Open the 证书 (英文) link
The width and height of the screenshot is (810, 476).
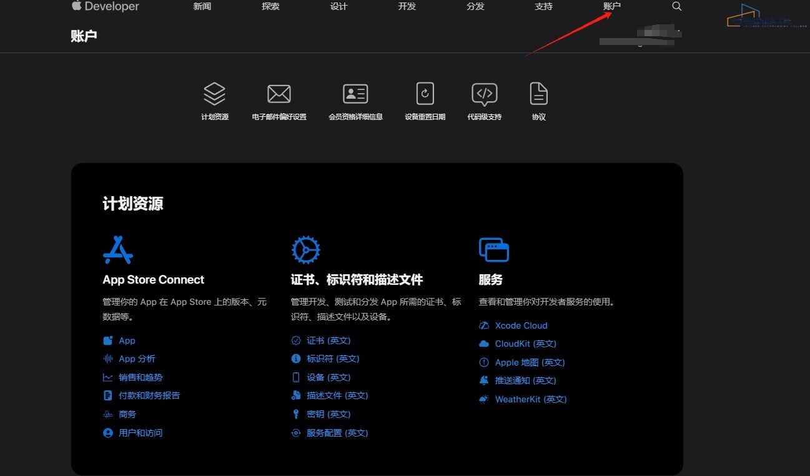tap(328, 340)
